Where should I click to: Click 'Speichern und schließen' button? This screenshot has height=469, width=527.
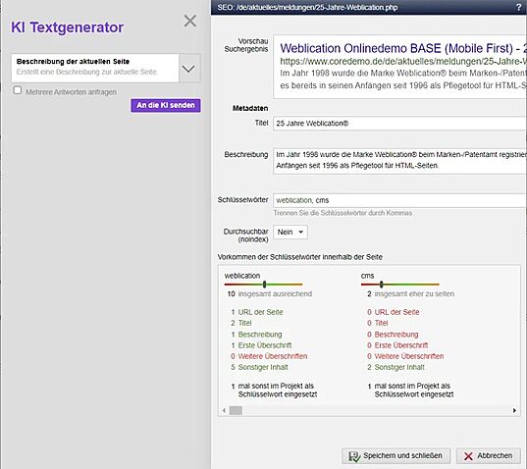[395, 456]
